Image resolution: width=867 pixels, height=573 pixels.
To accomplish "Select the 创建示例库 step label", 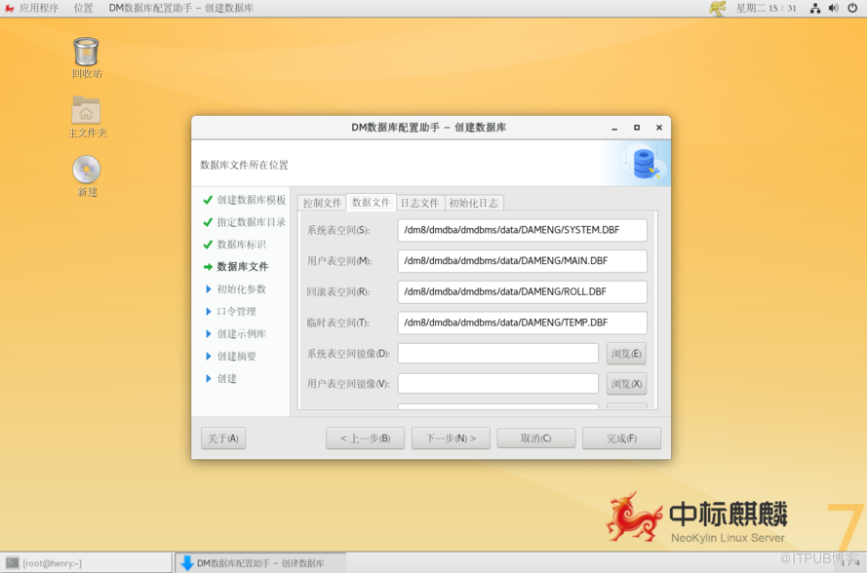I will [241, 333].
